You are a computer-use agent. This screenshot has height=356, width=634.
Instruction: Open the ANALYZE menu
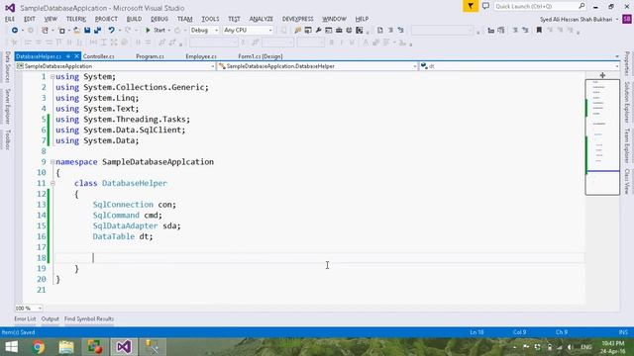point(262,19)
